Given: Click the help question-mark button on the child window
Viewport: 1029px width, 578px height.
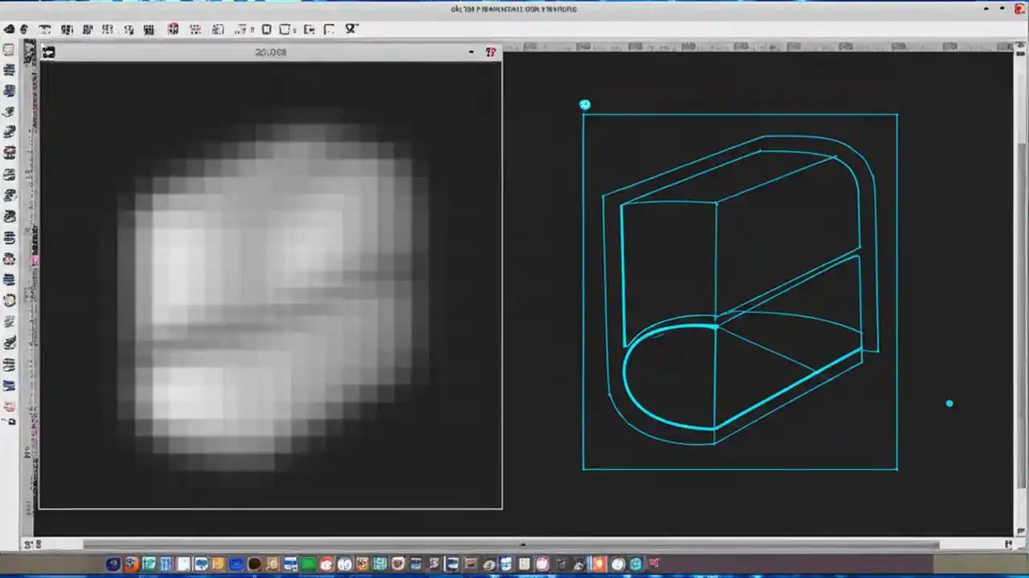Looking at the screenshot, I should point(491,51).
